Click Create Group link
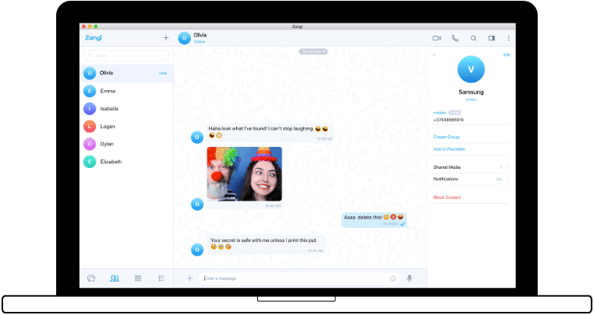This screenshot has width=594, height=315. pyautogui.click(x=446, y=137)
